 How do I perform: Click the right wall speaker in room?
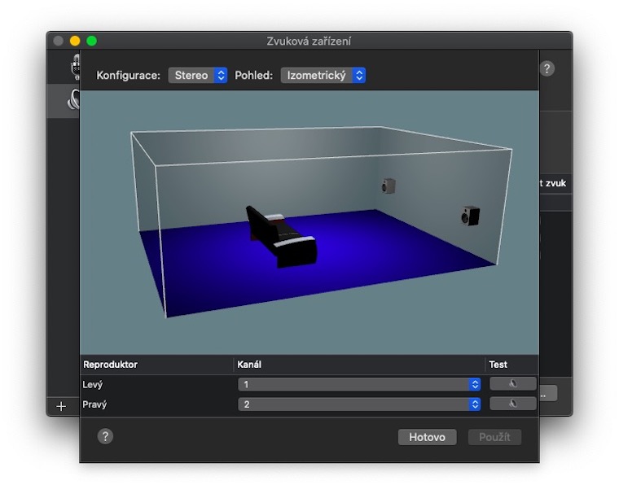pyautogui.click(x=470, y=216)
